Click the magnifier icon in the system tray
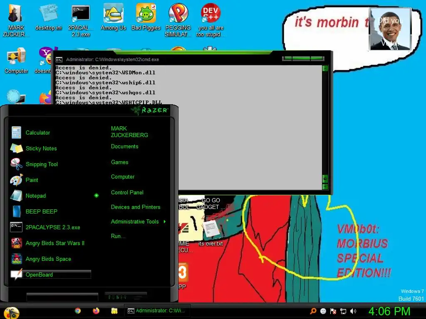The height and width of the screenshot is (319, 426). tap(313, 311)
